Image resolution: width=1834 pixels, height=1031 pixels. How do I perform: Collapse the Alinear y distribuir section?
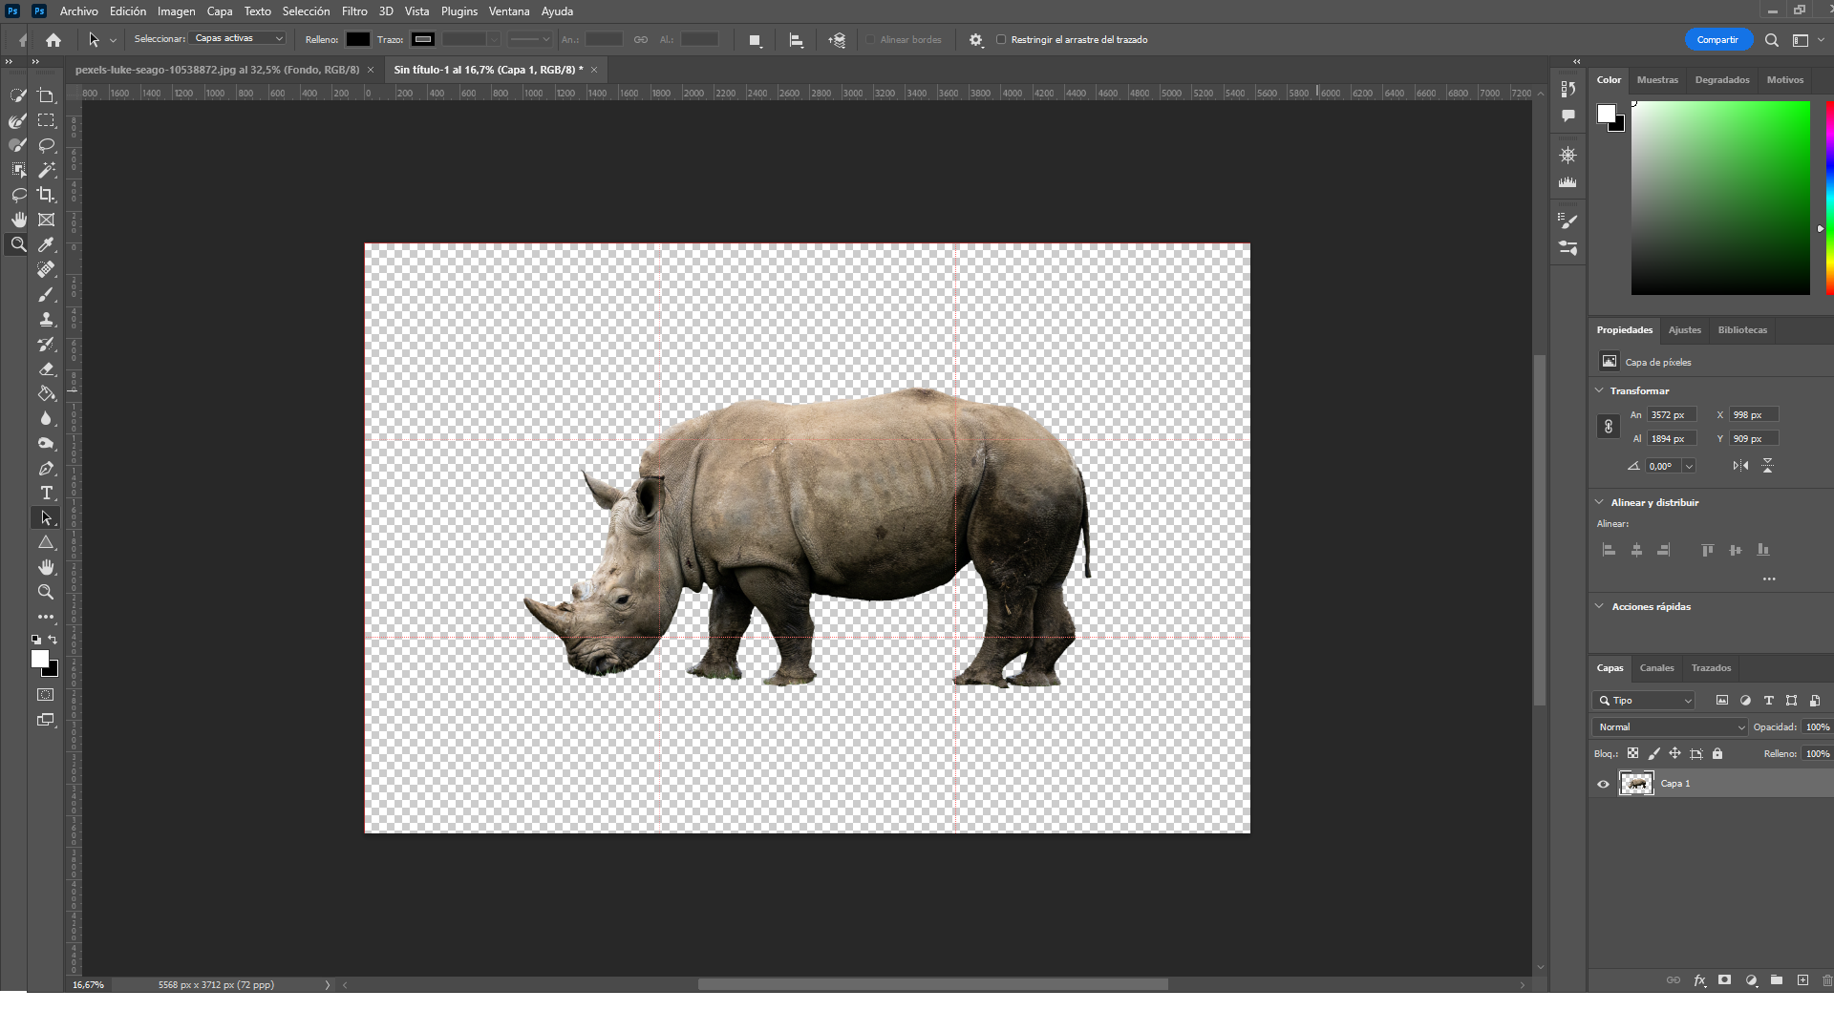click(x=1599, y=502)
